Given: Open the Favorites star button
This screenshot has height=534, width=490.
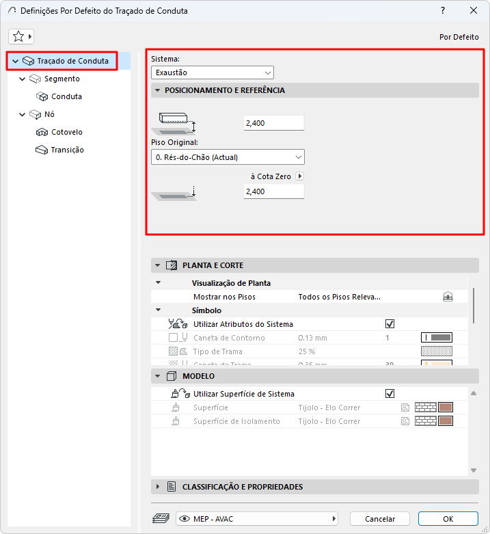Looking at the screenshot, I should coord(21,36).
